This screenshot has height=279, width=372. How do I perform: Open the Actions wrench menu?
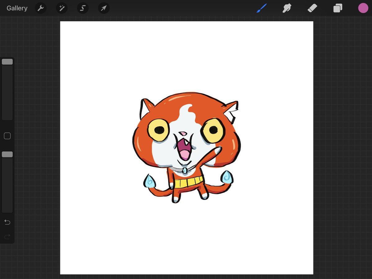41,8
